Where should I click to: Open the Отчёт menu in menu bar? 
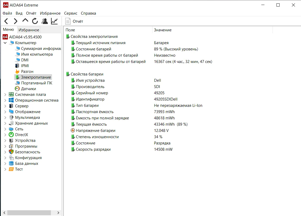[31, 13]
